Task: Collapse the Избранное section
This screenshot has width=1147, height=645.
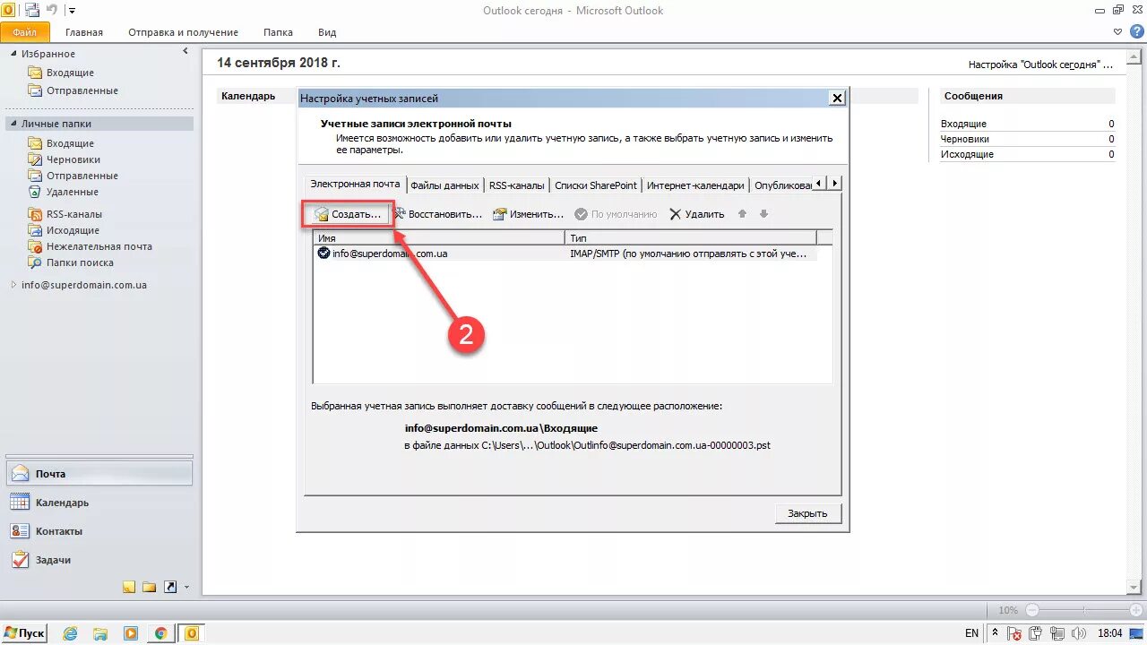Action: [13, 54]
